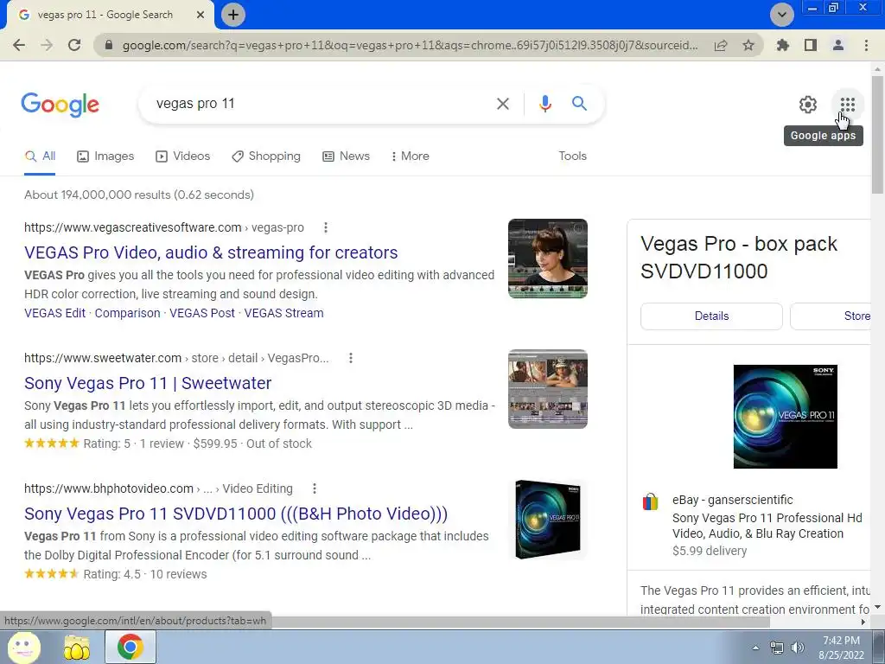Open the Chrome three-dot menu
Image resolution: width=885 pixels, height=664 pixels.
coord(866,45)
